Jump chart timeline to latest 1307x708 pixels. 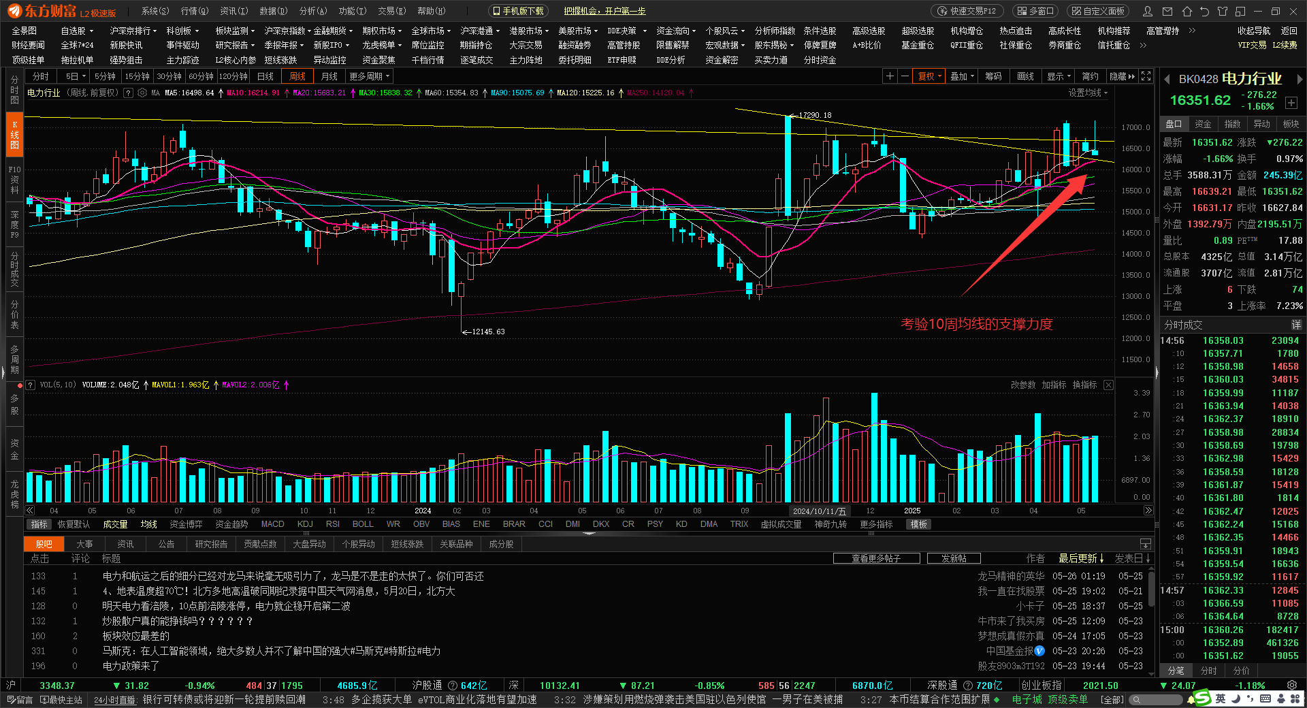(1148, 511)
